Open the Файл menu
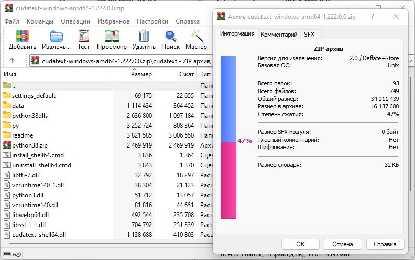 pos(12,21)
